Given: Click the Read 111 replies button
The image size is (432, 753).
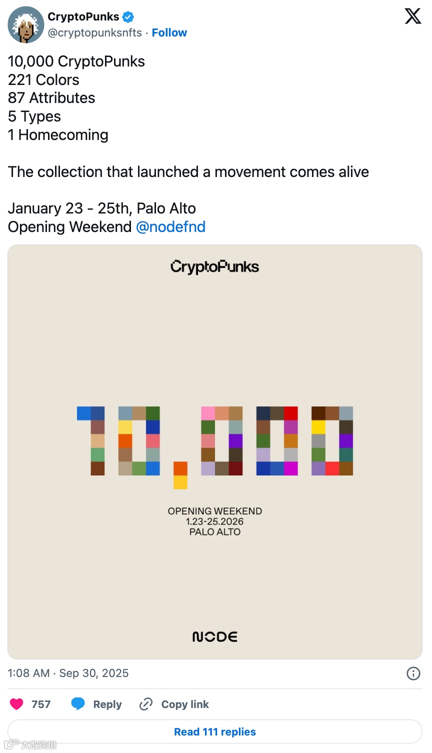Looking at the screenshot, I should coord(215,732).
